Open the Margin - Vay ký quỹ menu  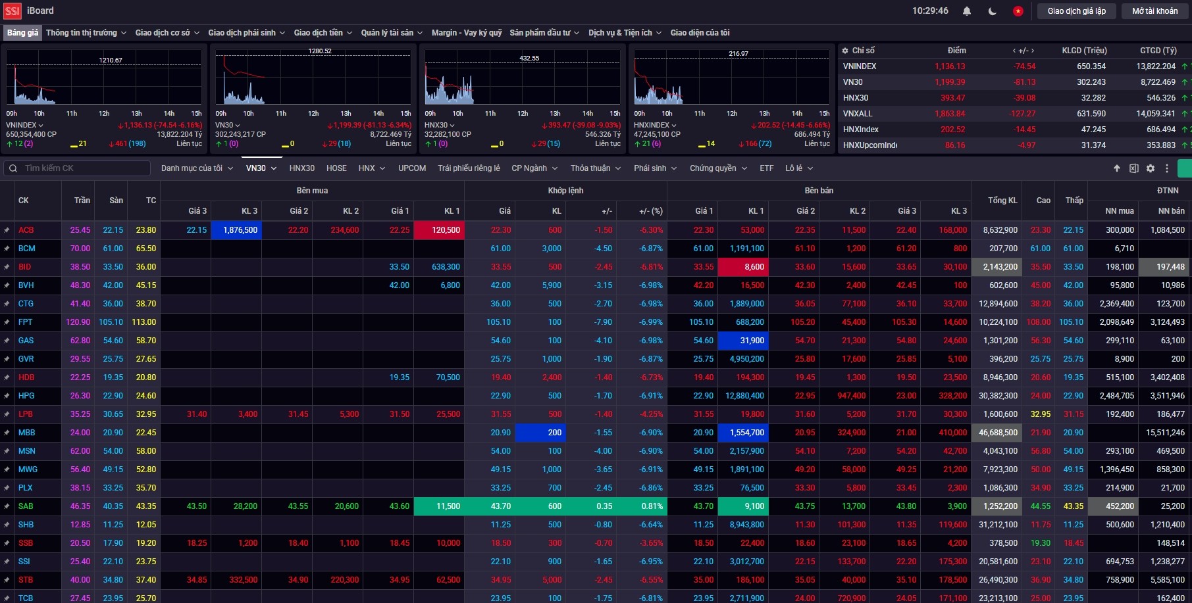pos(467,33)
